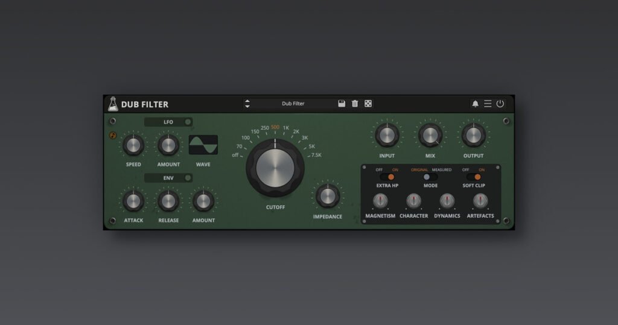Screen dimensions: 618x325
Task: Click the Input knob
Action: point(387,135)
